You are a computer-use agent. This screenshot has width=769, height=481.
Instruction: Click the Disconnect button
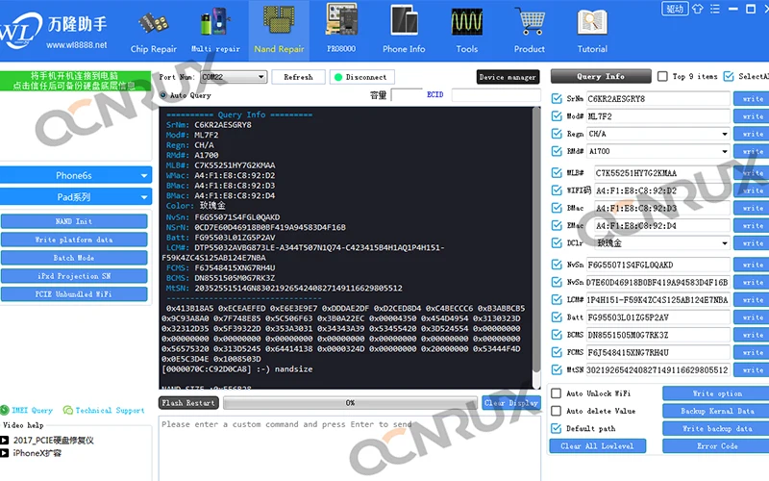[x=362, y=77]
